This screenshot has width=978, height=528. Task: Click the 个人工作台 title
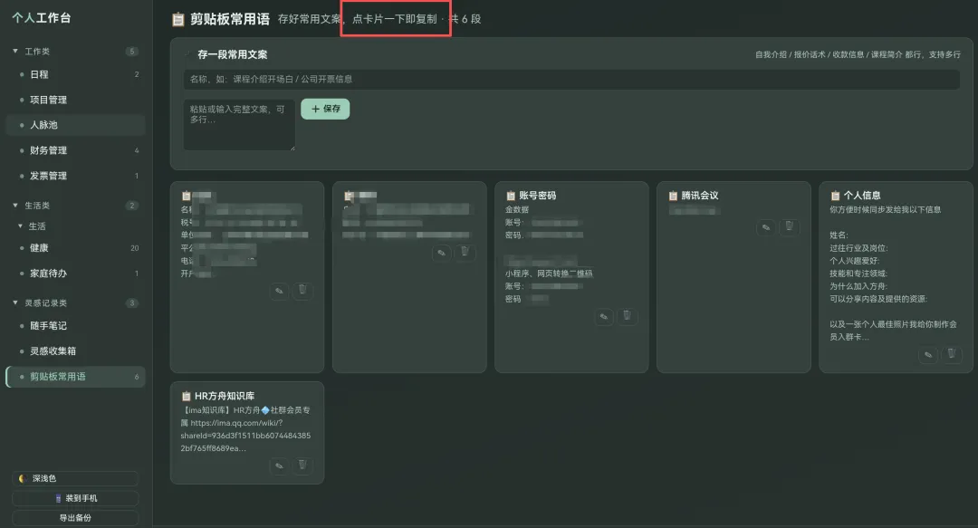click(41, 18)
